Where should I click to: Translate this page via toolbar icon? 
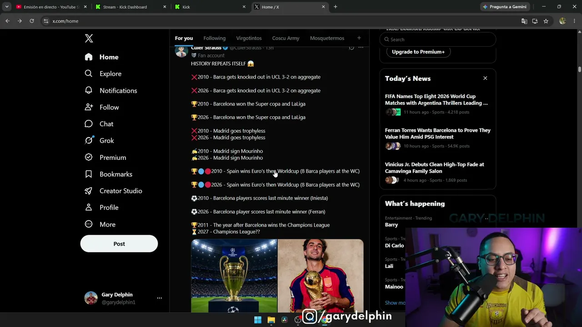coord(524,21)
